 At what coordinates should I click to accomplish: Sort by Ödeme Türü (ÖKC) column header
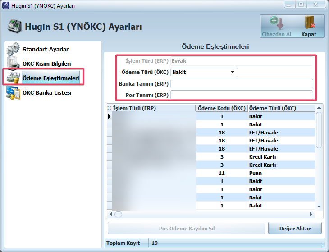[x=282, y=108]
